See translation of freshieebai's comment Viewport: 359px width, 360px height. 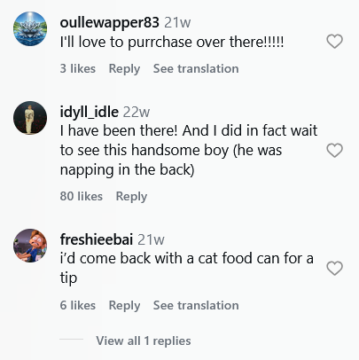[x=196, y=305]
